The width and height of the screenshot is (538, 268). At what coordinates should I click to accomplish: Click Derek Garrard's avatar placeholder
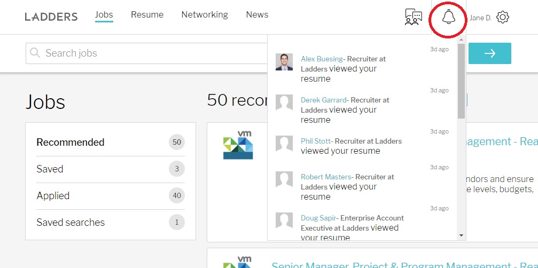click(284, 103)
